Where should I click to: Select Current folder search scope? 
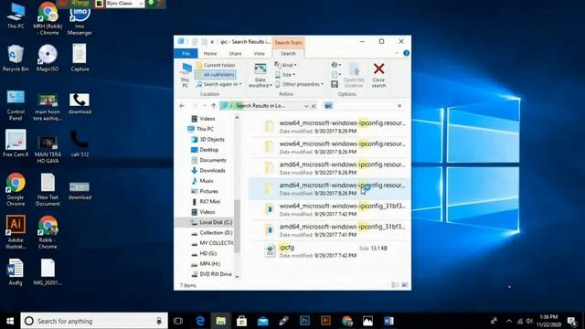[x=216, y=65]
